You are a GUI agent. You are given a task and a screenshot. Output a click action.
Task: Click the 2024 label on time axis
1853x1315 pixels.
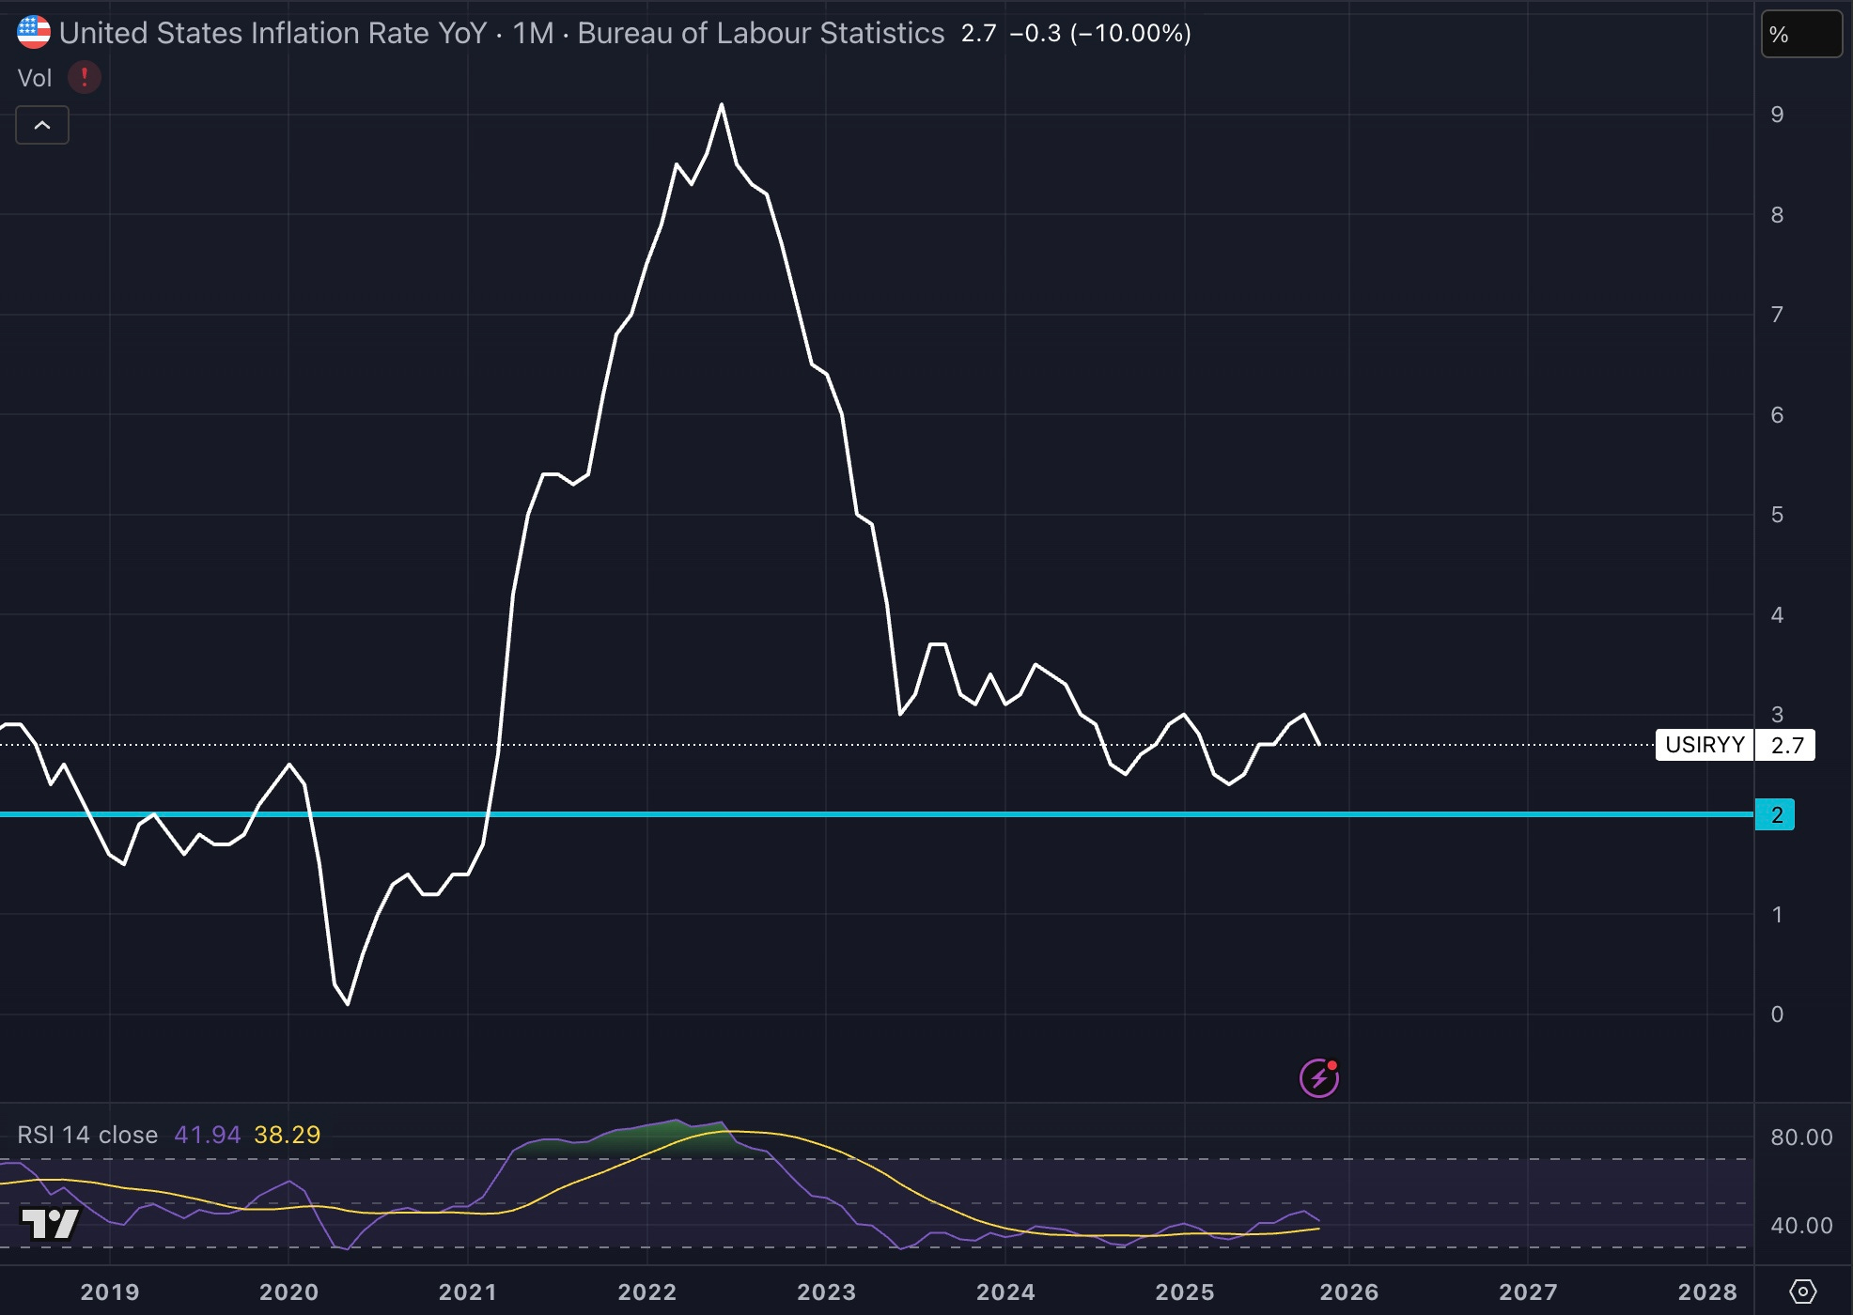coord(1005,1292)
